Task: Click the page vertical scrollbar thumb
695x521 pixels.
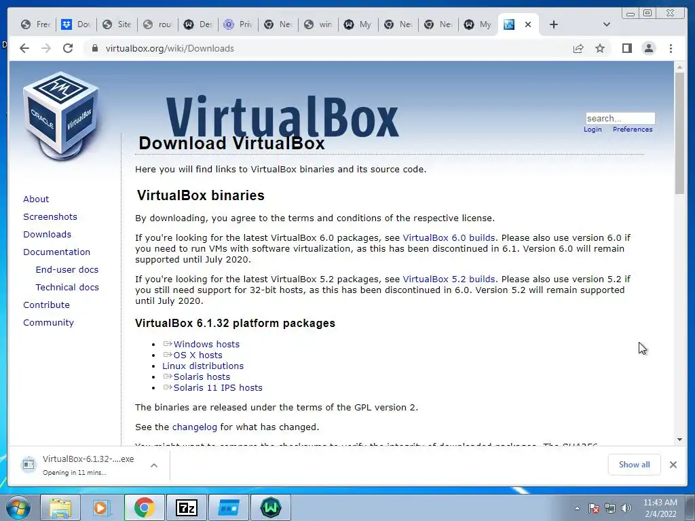Action: click(x=679, y=133)
